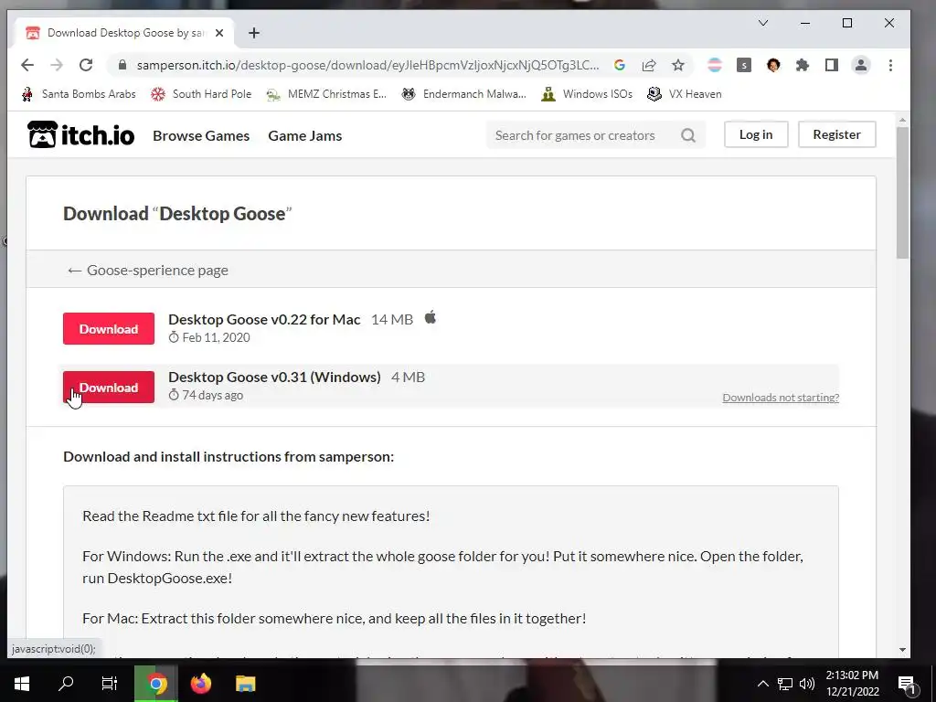The height and width of the screenshot is (702, 936).
Task: Open taskbar search magnifier
Action: [x=66, y=684]
